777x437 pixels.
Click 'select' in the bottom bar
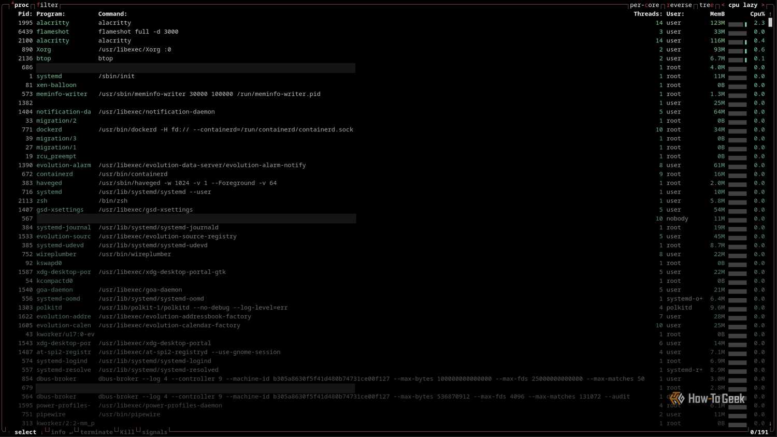coord(25,432)
